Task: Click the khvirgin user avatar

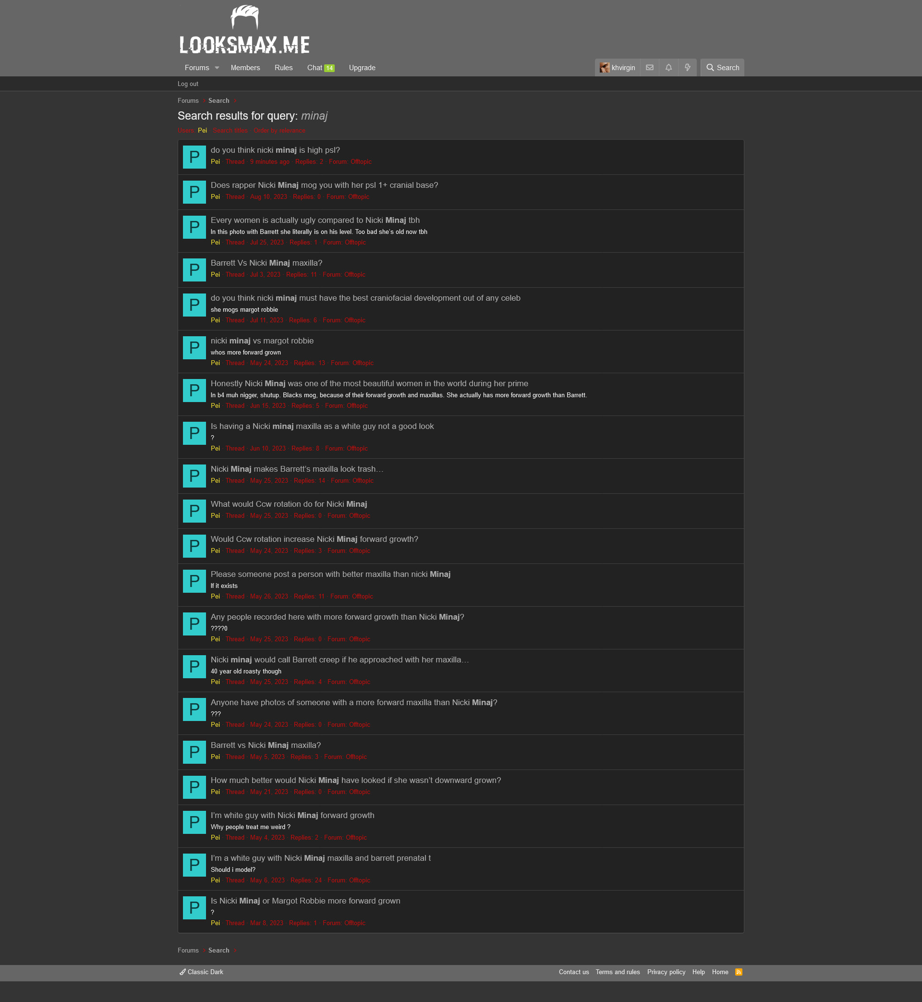Action: point(605,68)
